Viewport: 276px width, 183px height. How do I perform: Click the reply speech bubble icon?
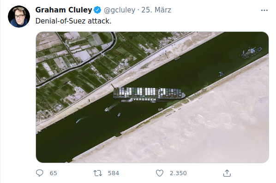pos(39,173)
